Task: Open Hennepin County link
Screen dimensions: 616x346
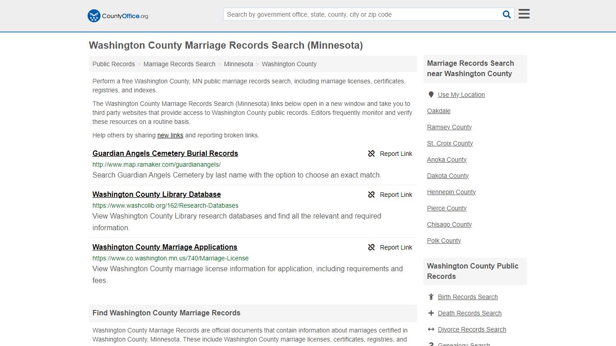Action: (x=451, y=192)
